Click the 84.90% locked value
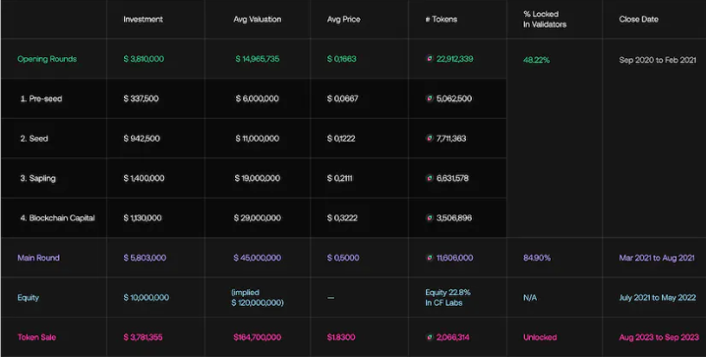The height and width of the screenshot is (357, 706). tap(537, 258)
